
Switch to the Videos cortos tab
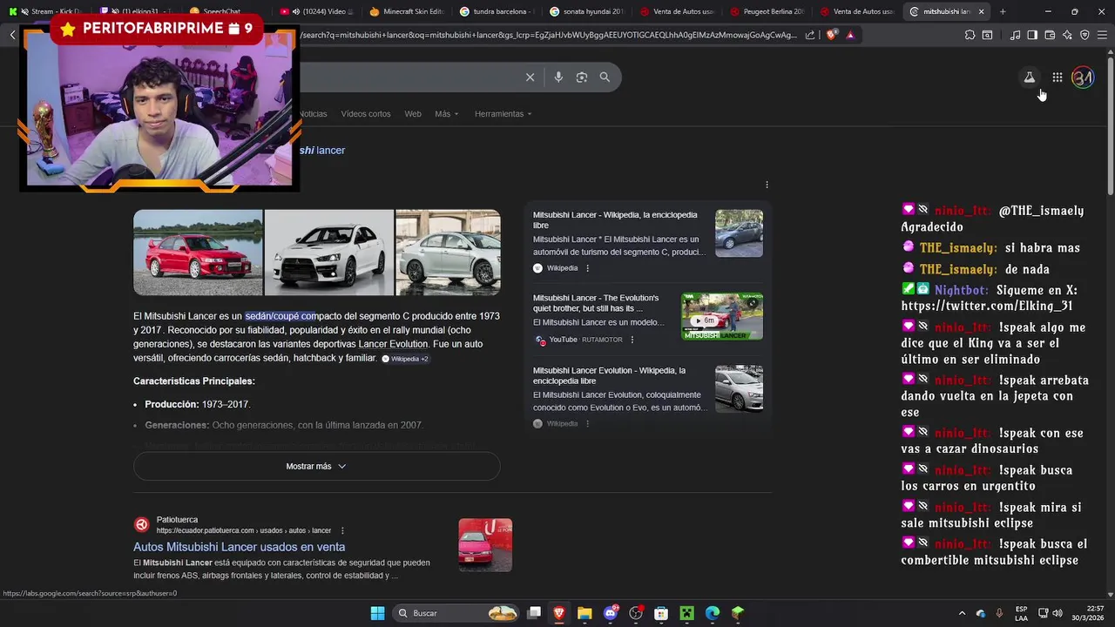pos(366,114)
